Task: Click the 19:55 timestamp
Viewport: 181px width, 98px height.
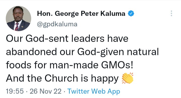Action: pyautogui.click(x=15, y=91)
